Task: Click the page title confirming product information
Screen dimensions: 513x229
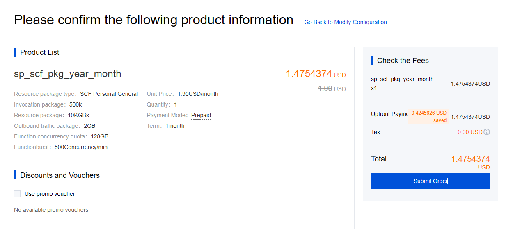Action: click(153, 20)
